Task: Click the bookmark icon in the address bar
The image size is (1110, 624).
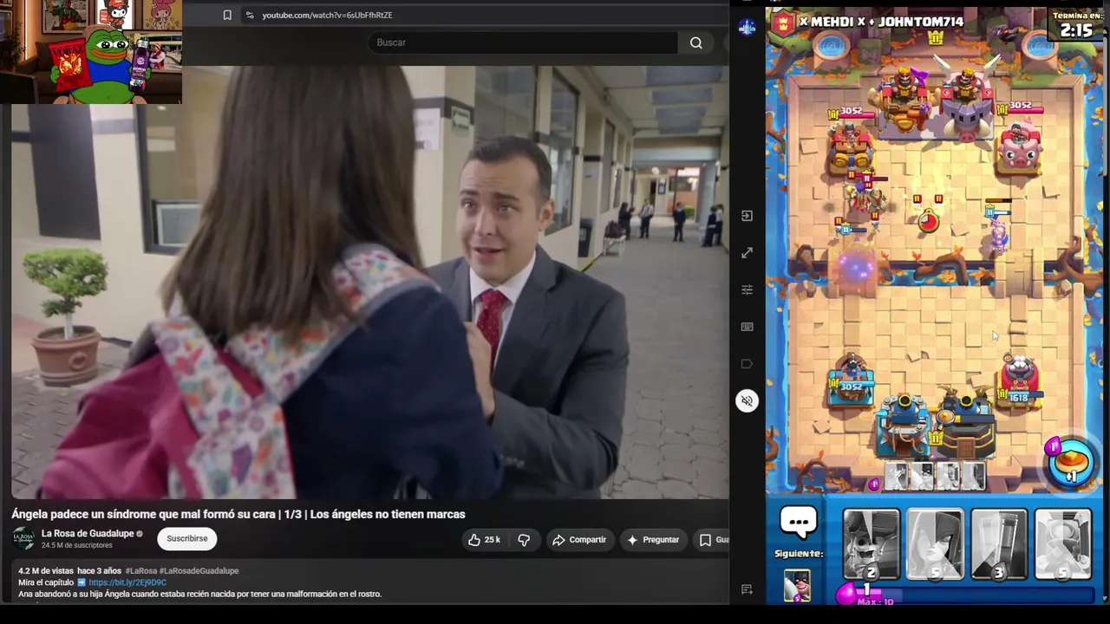Action: (227, 15)
